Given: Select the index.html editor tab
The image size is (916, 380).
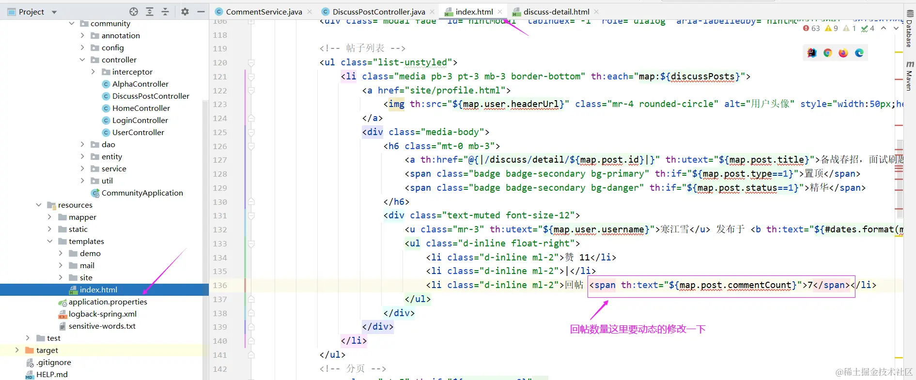Looking at the screenshot, I should pos(474,12).
